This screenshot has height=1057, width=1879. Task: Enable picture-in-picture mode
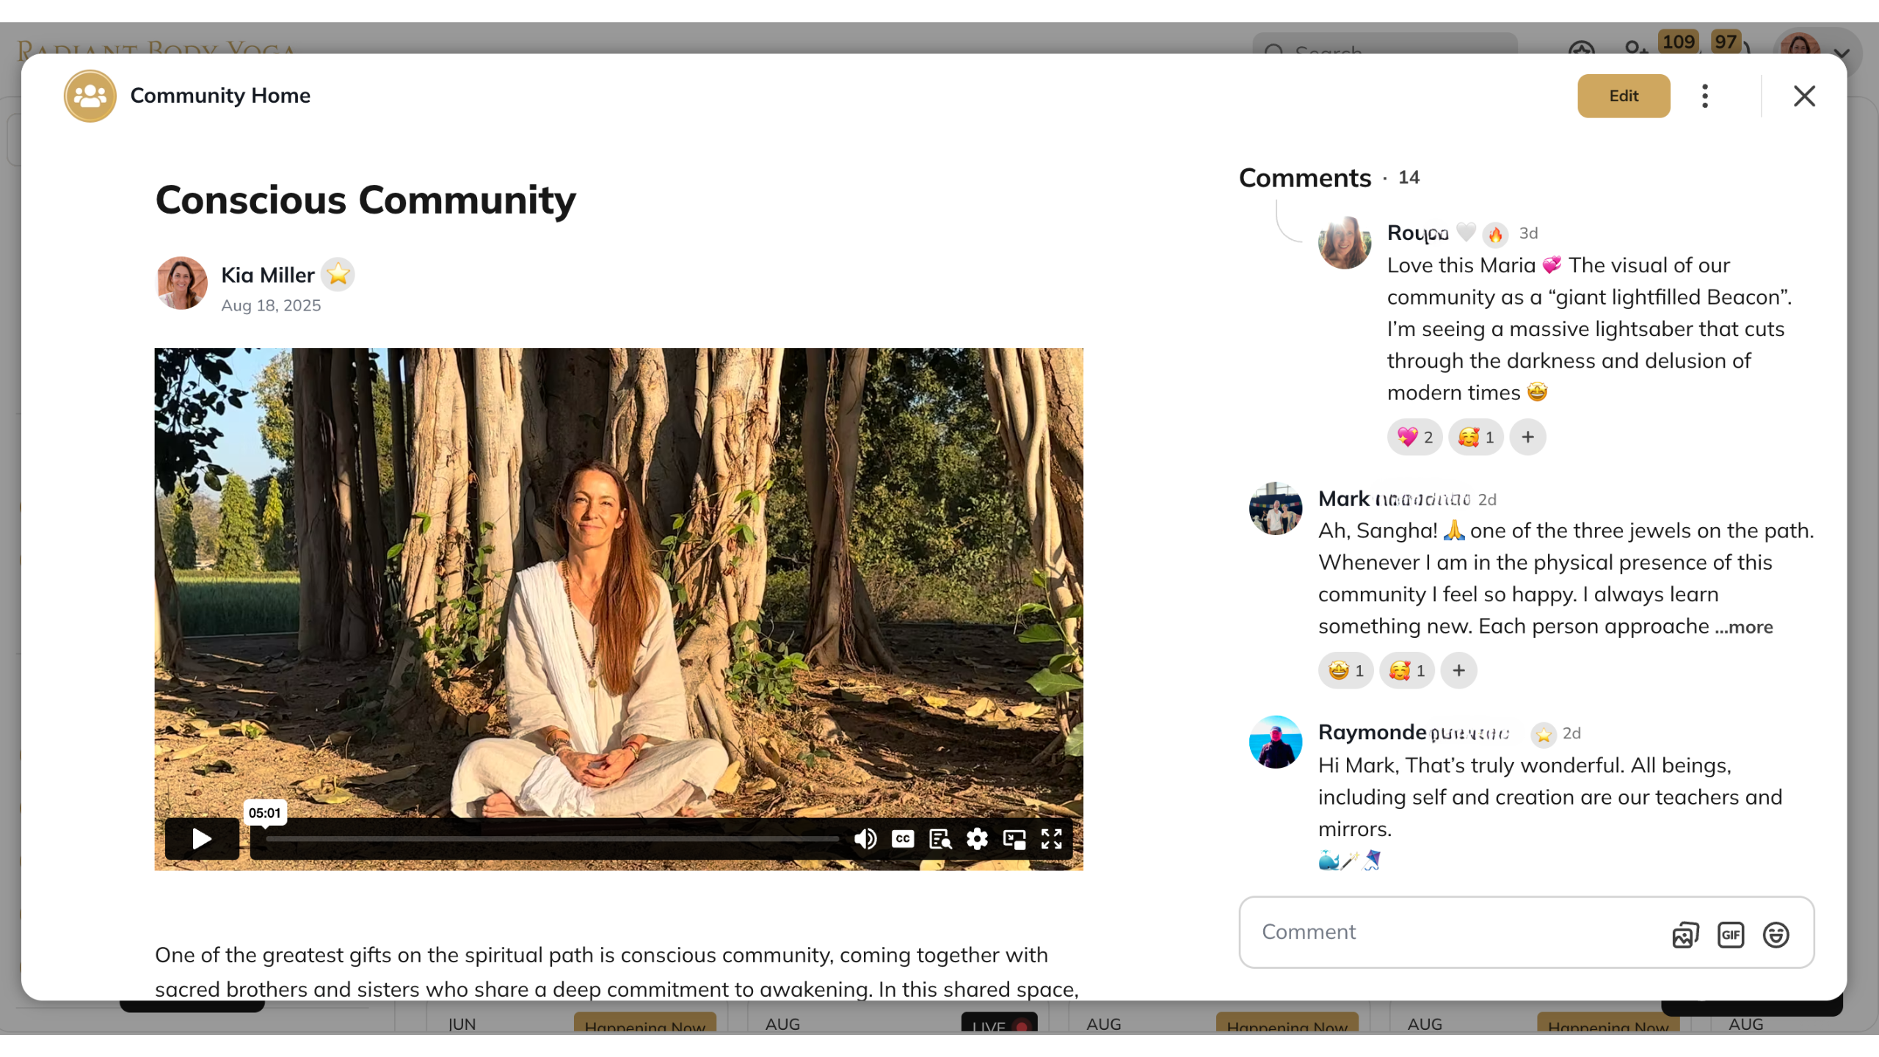coord(1014,838)
